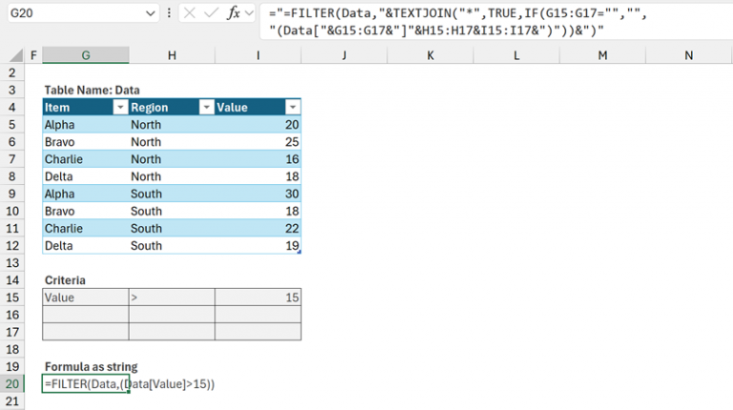733x410 pixels.
Task: Click the criteria cell containing 15
Action: pos(258,297)
